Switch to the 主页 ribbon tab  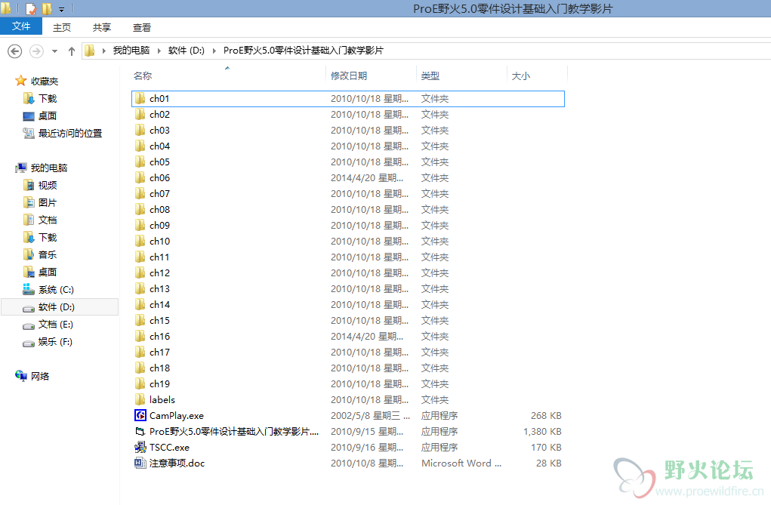pyautogui.click(x=62, y=27)
